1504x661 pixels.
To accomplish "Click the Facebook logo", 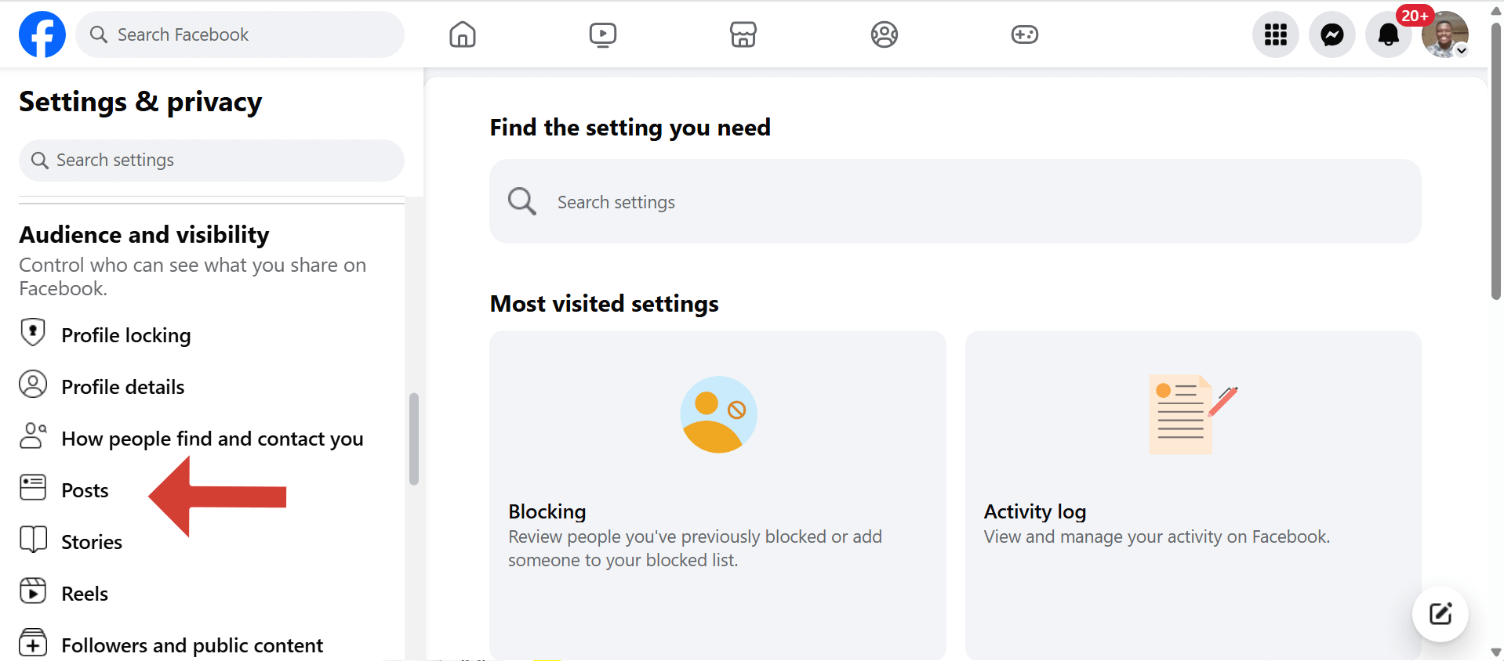I will pos(42,34).
